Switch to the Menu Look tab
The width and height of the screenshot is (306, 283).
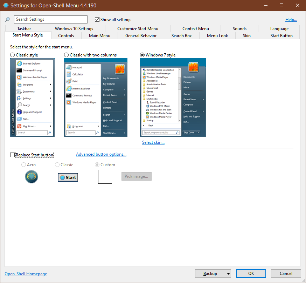point(217,36)
